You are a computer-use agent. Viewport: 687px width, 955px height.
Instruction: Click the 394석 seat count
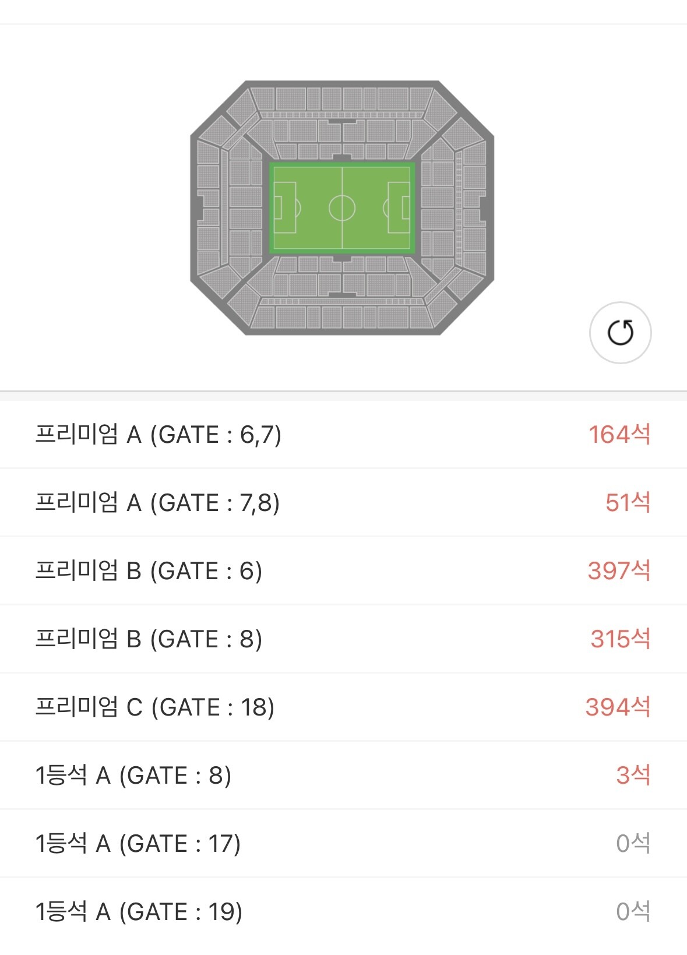coord(618,707)
